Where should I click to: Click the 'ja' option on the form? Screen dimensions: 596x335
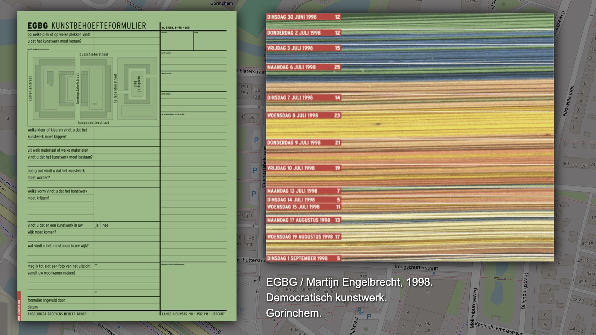97,226
